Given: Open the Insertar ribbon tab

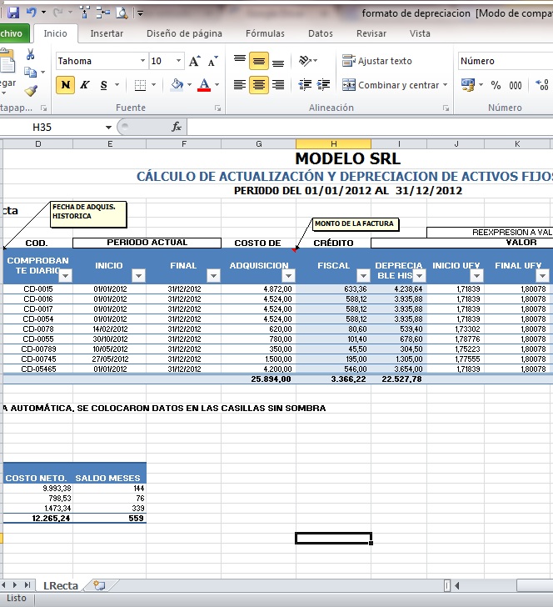Looking at the screenshot, I should coord(107,33).
